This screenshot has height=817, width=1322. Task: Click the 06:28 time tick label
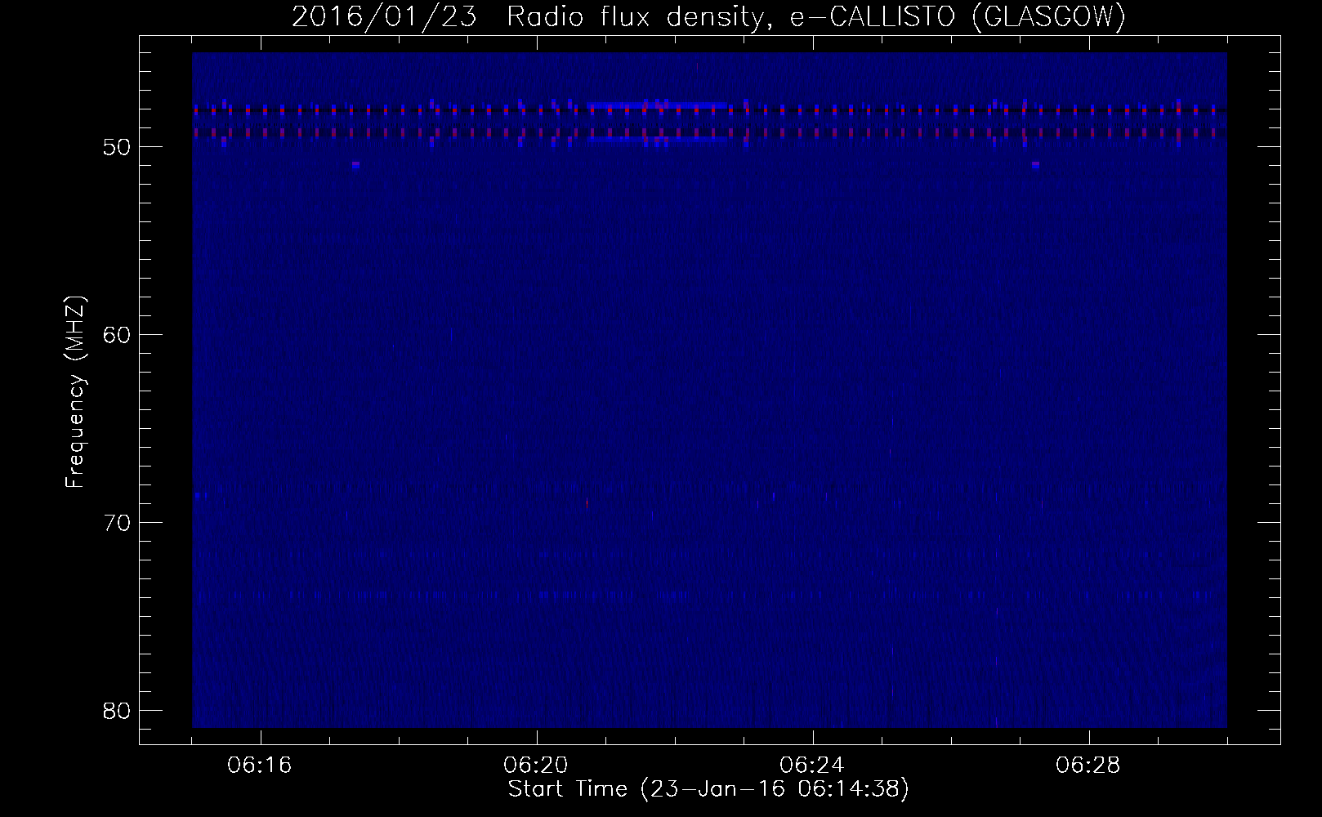coord(1089,766)
